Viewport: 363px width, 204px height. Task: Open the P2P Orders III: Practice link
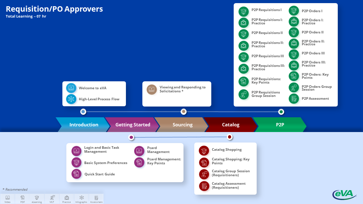[x=314, y=64]
